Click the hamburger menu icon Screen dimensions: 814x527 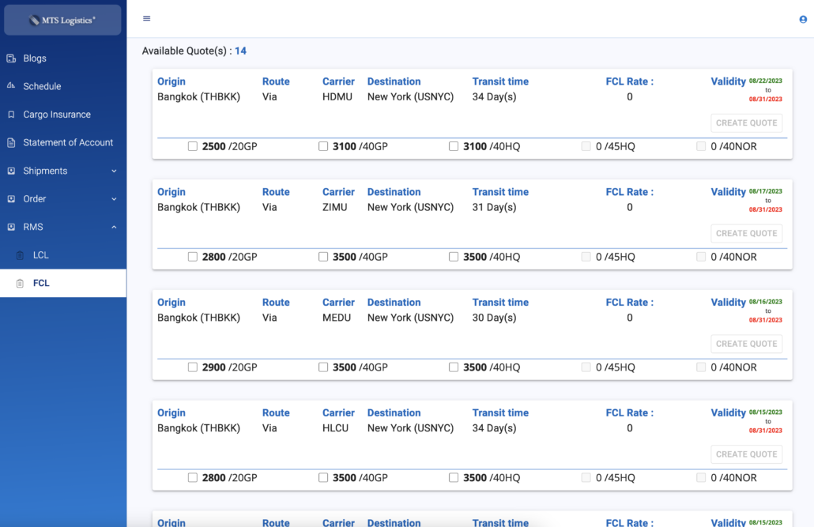pyautogui.click(x=146, y=19)
